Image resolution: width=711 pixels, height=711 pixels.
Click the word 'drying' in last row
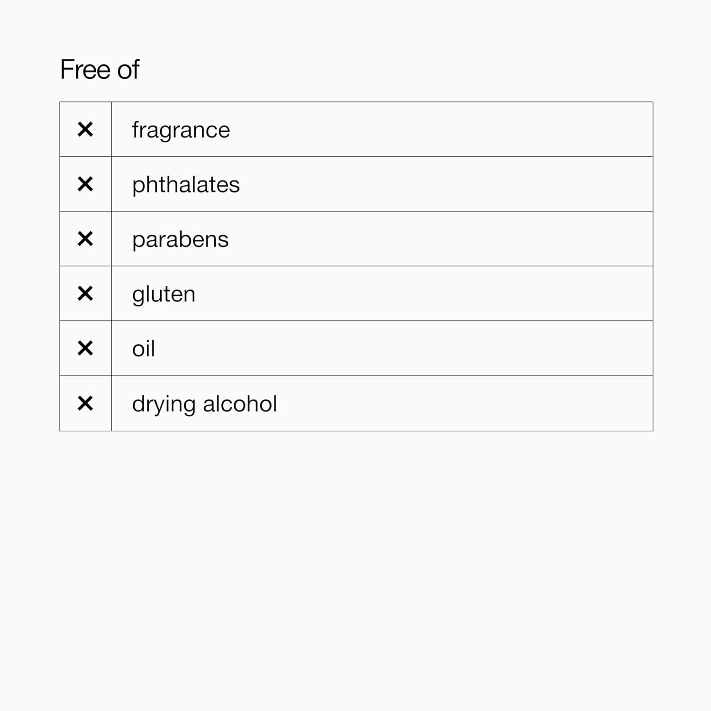tap(163, 404)
